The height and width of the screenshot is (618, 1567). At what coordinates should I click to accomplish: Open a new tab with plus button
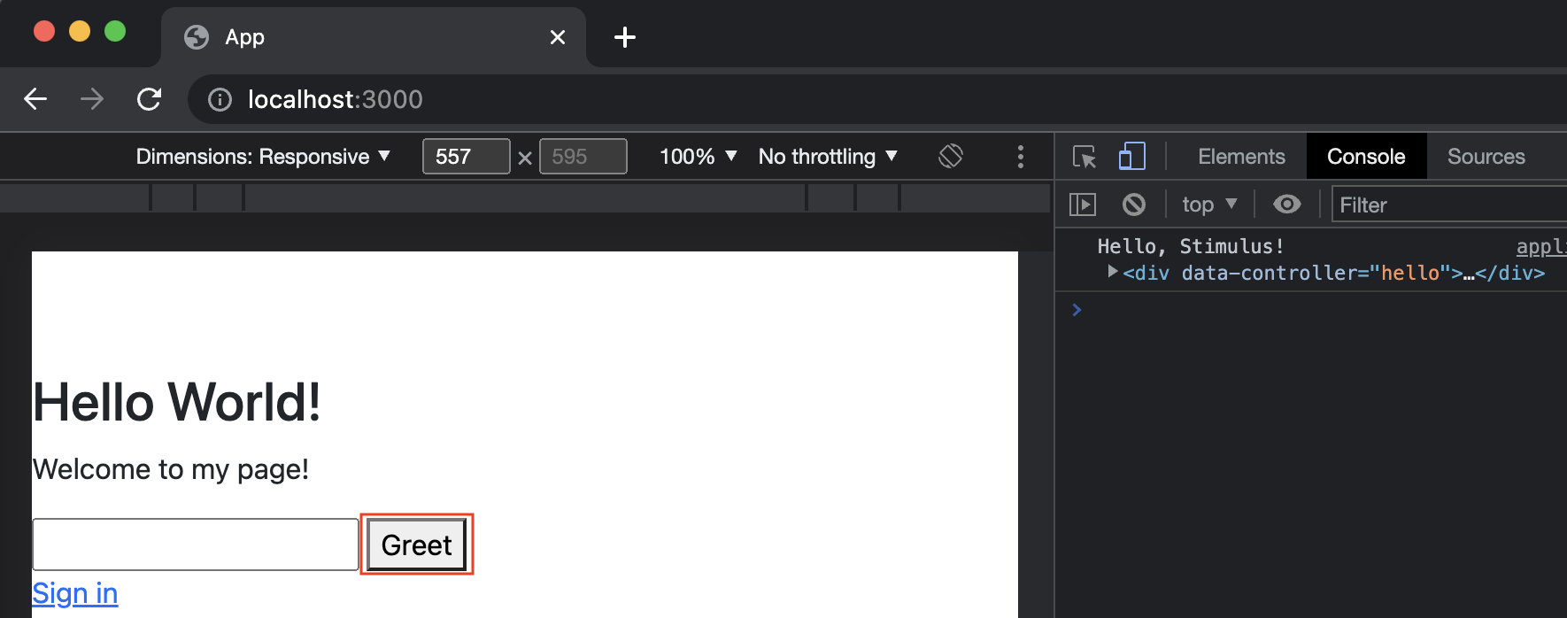624,37
